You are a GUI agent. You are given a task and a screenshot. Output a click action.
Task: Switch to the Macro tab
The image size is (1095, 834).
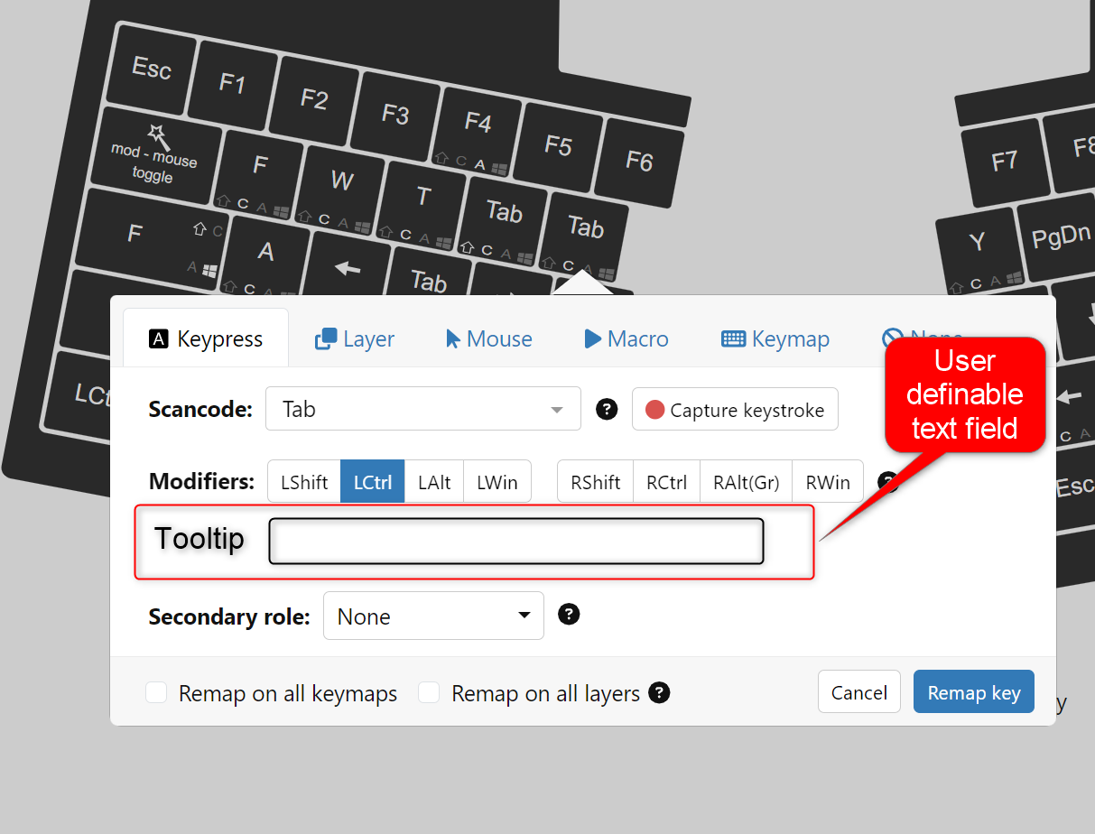click(626, 339)
